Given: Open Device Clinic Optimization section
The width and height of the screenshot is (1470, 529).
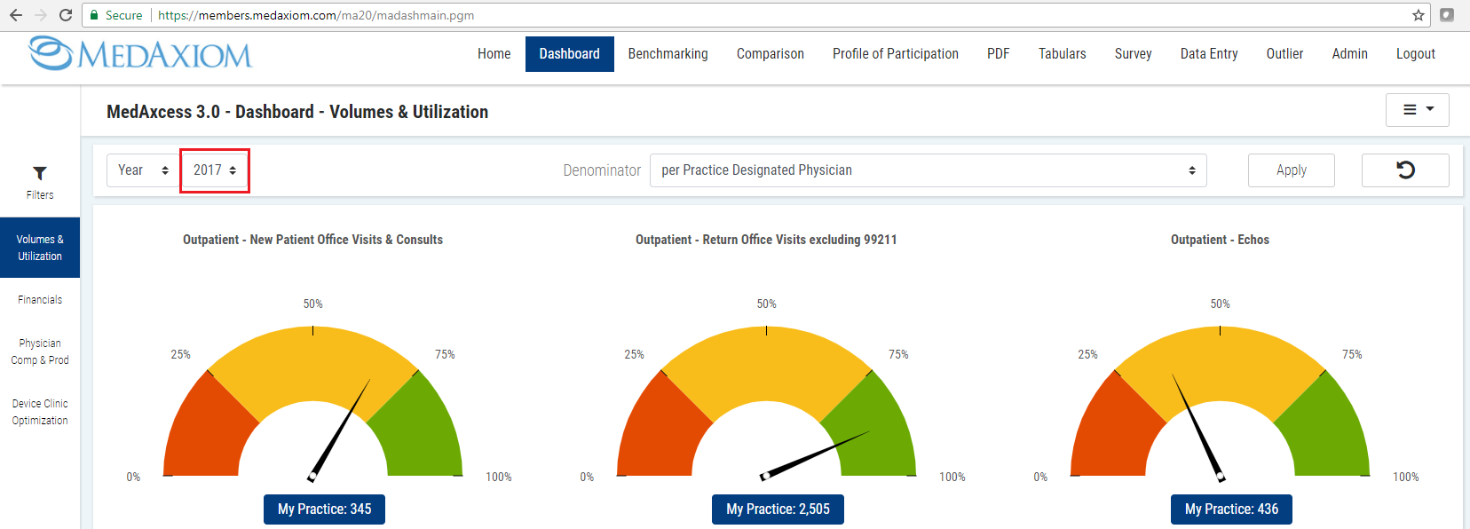Looking at the screenshot, I should pyautogui.click(x=40, y=412).
